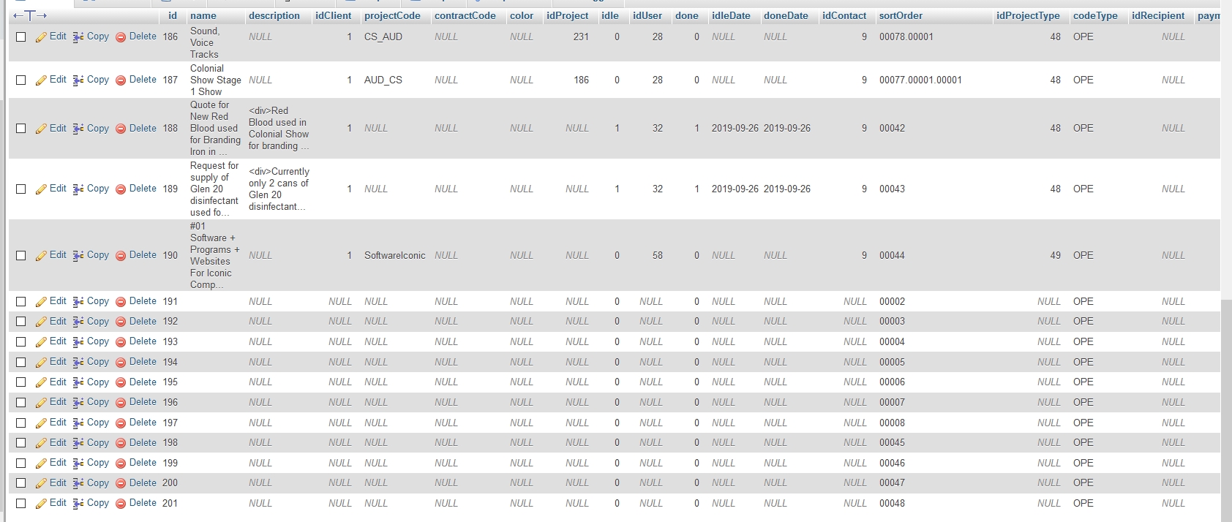
Task: Click the Delete link for row 192
Action: 143,321
